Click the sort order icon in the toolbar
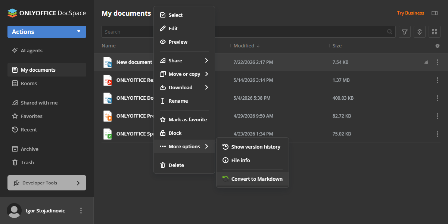Screen dimensions: 448x224 pyautogui.click(x=420, y=32)
